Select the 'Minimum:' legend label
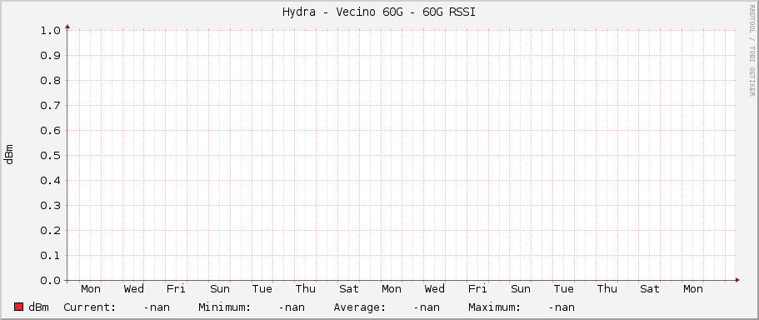 225,307
